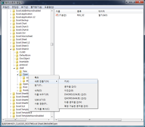Click the Excel.CSV folder icon
Viewport: 145px width, 127px height.
coord(14,33)
